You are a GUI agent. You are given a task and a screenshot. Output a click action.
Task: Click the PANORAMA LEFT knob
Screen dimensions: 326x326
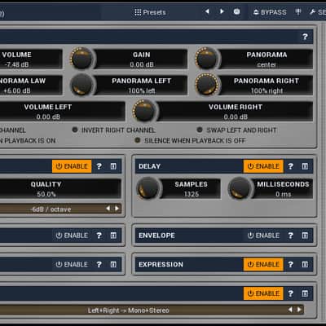81,85
